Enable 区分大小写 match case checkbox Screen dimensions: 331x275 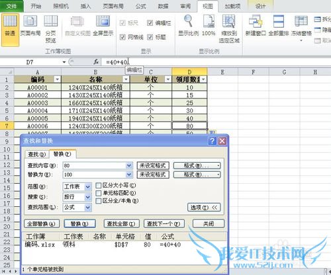pyautogui.click(x=99, y=186)
